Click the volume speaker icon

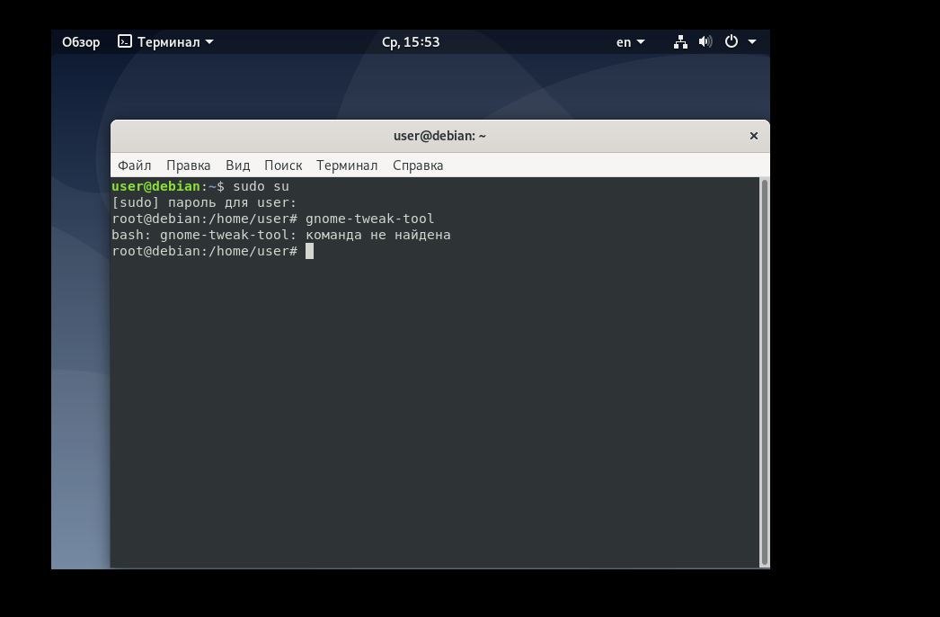pos(705,42)
